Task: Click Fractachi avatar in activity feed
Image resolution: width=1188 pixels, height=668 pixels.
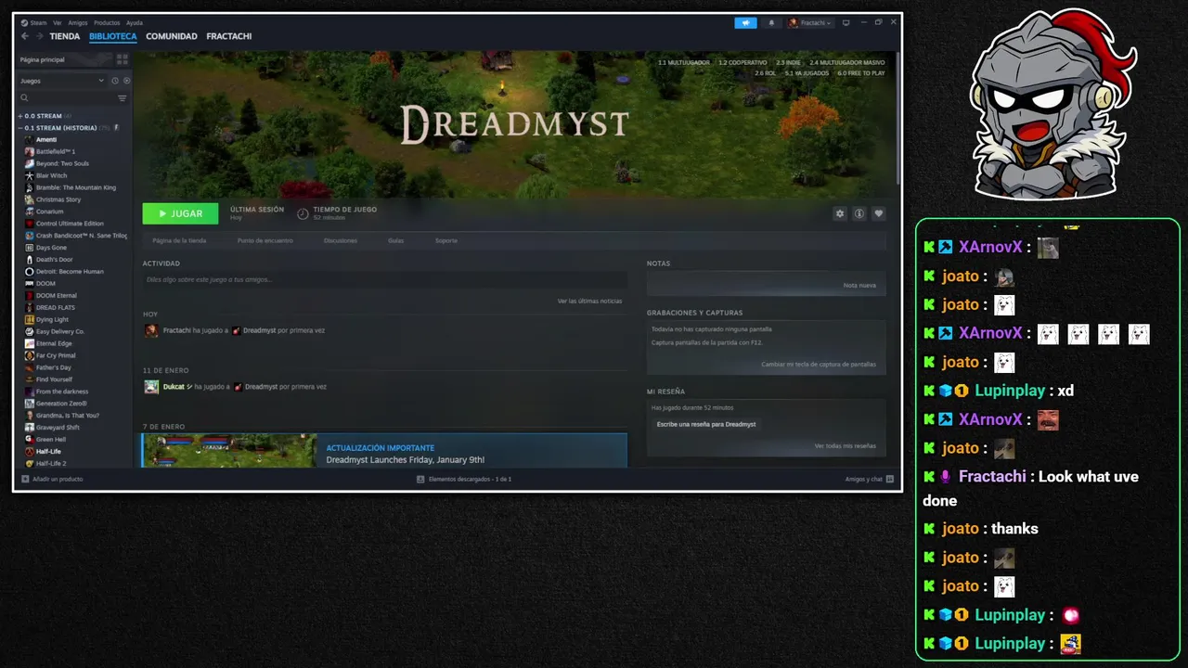Action: coord(151,330)
